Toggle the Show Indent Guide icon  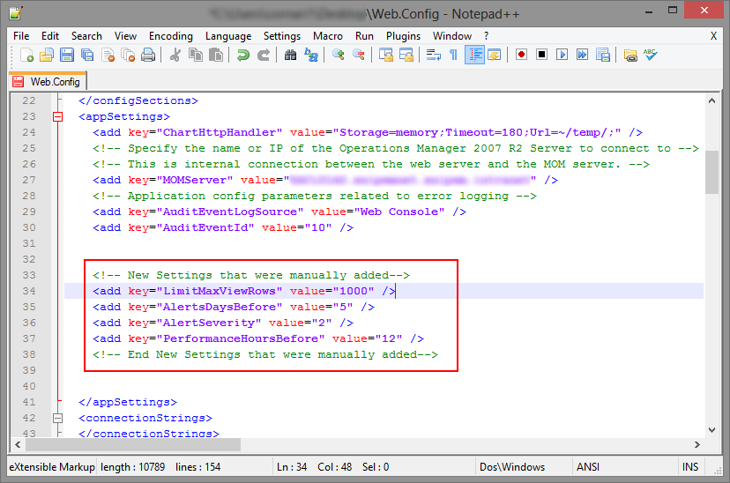coord(474,55)
